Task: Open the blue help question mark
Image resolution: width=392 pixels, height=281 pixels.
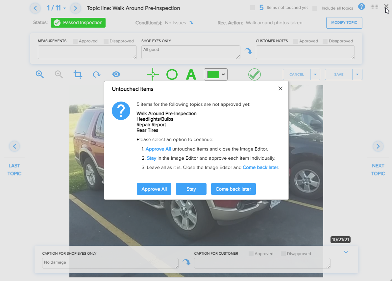Action: (361, 7)
